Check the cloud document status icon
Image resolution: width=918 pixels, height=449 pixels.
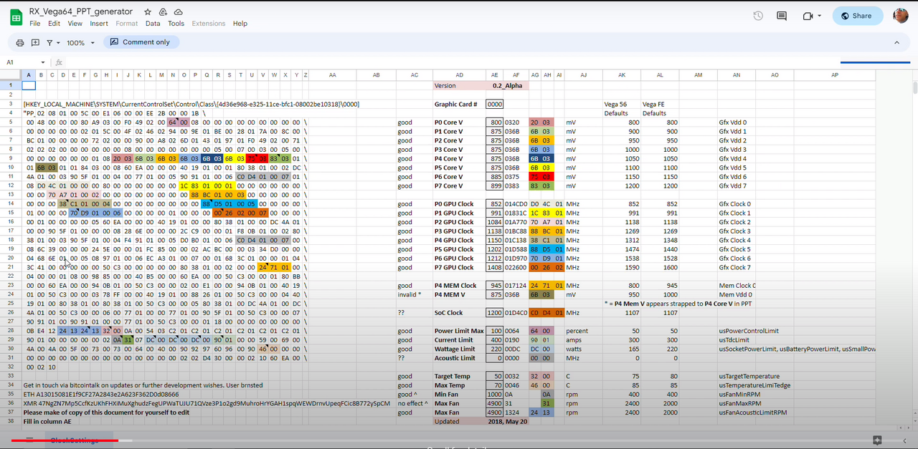point(178,12)
